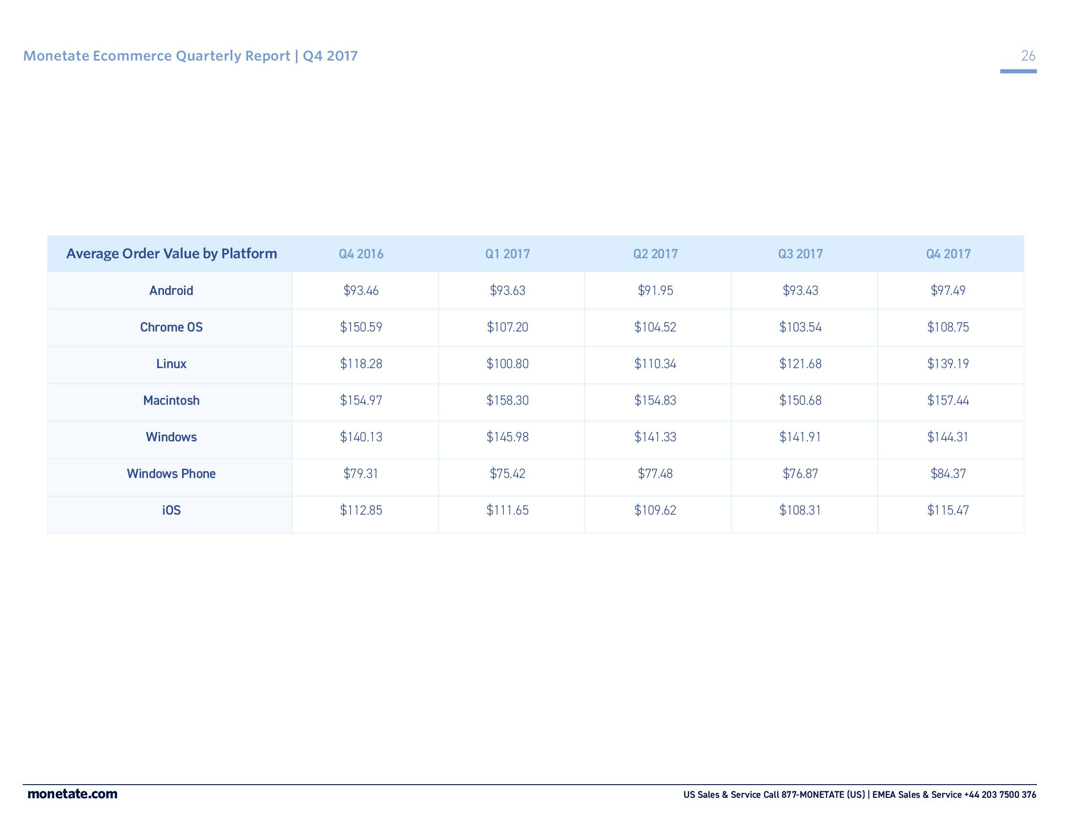Select the $150.59 Chrome OS cell
This screenshot has height=830, width=1074.
point(361,327)
